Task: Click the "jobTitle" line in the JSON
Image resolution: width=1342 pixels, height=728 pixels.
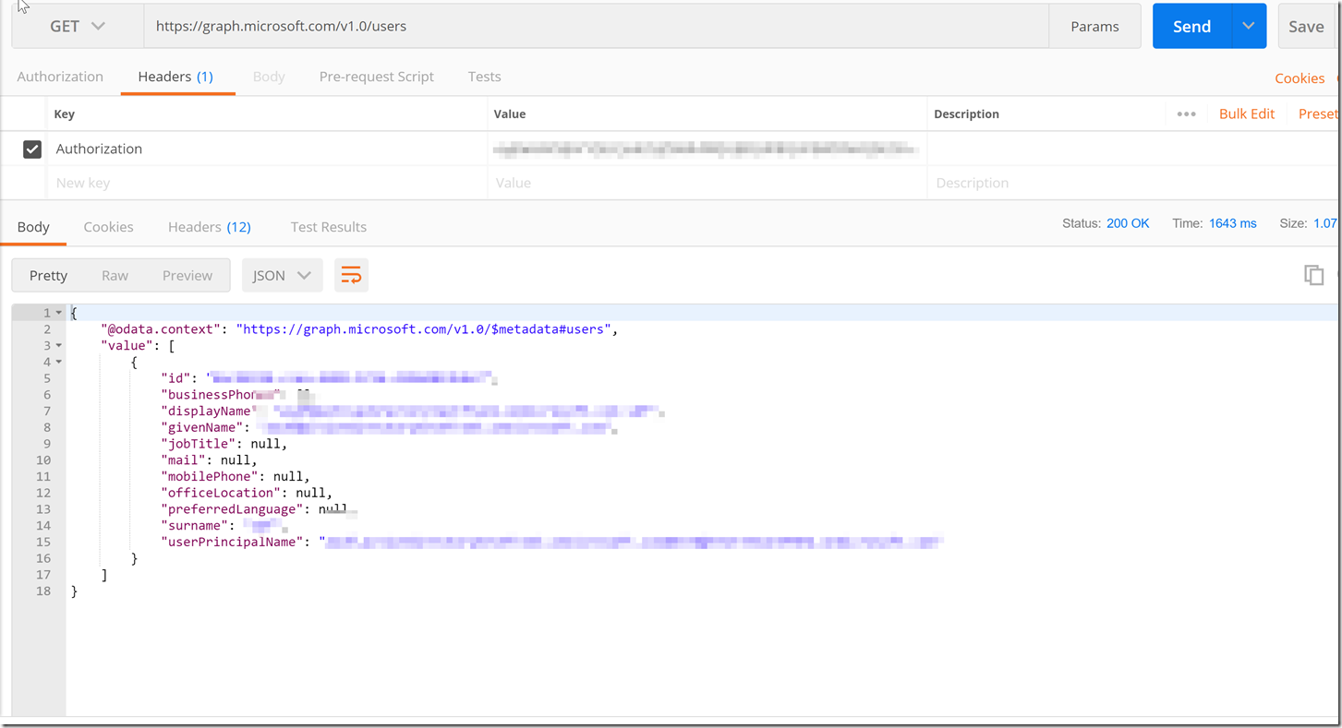Action: pyautogui.click(x=224, y=444)
